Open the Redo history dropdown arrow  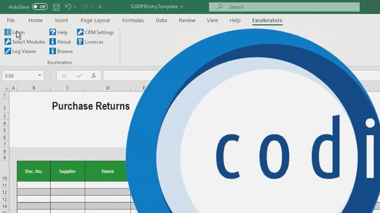[x=91, y=7]
